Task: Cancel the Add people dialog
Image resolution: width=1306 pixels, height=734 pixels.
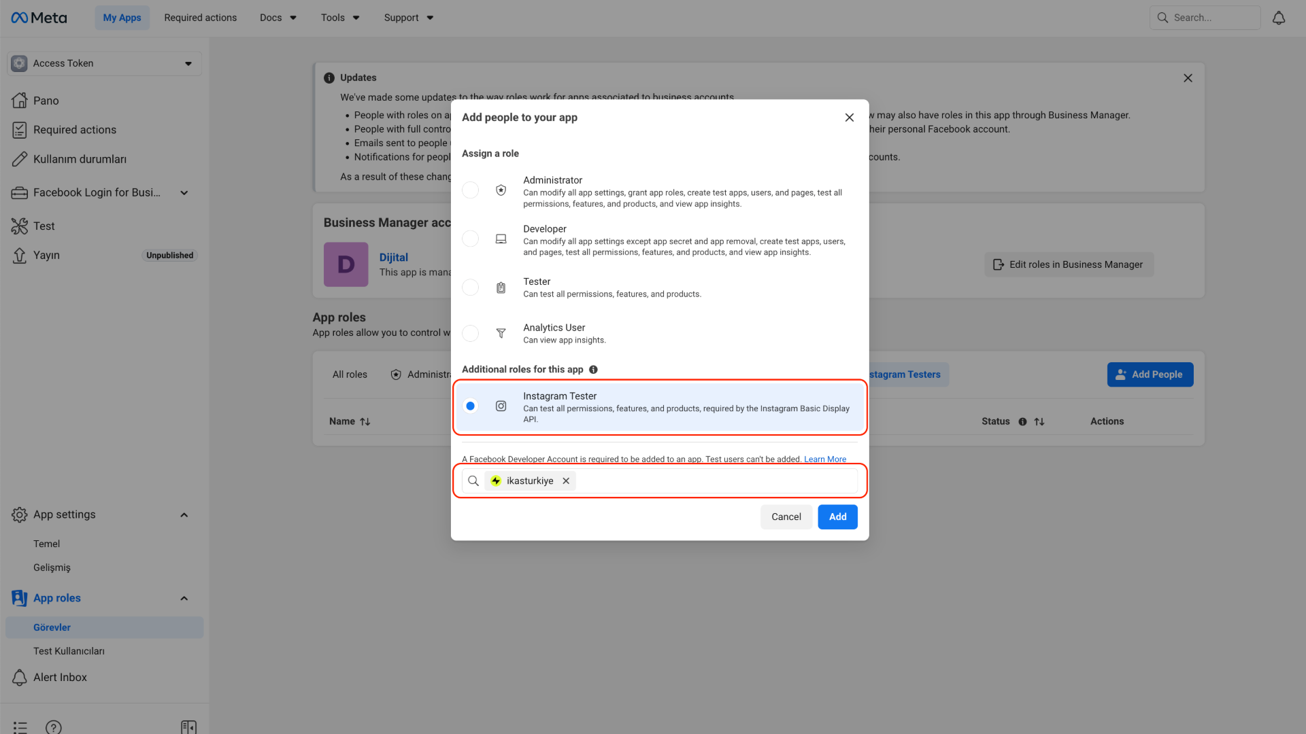Action: tap(786, 517)
